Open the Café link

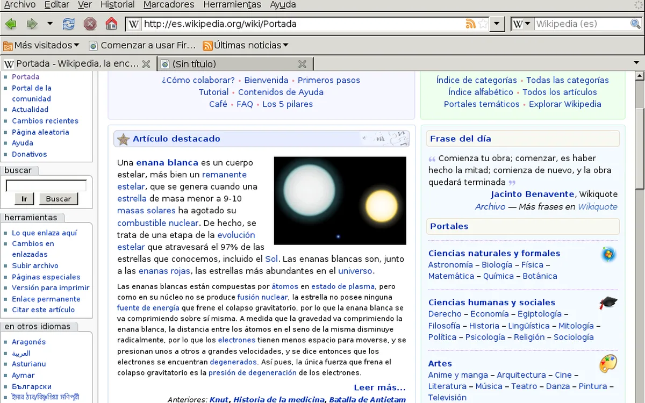pos(218,104)
